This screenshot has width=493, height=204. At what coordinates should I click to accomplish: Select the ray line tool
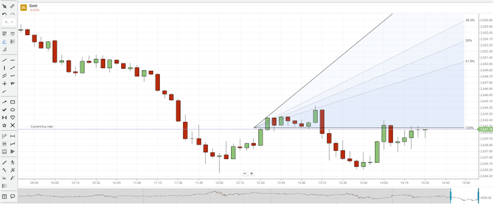pyautogui.click(x=13, y=68)
